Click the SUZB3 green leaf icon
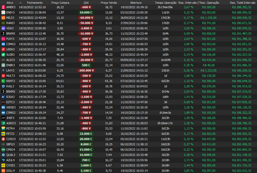The height and width of the screenshot is (173, 257). pyautogui.click(x=3, y=55)
